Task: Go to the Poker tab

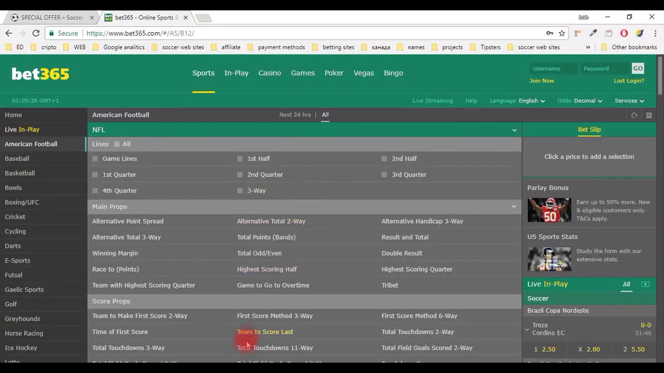Action: (334, 73)
